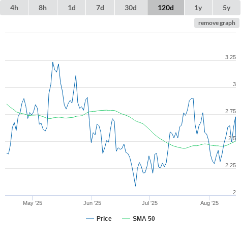
Task: Open the 7d chart view
Action: 100,8
